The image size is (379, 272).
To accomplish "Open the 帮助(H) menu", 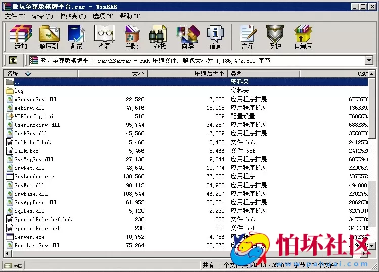I will tap(130, 16).
